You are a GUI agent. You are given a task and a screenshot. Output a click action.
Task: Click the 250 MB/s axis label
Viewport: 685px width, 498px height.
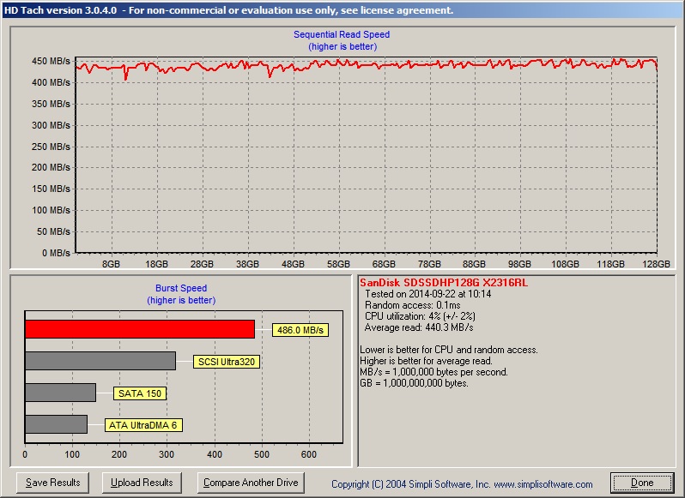(51, 147)
